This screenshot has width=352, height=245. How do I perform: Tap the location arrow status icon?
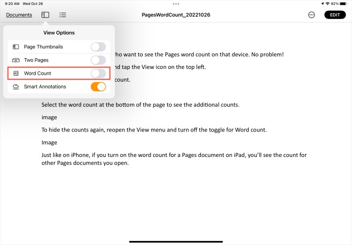click(323, 3)
